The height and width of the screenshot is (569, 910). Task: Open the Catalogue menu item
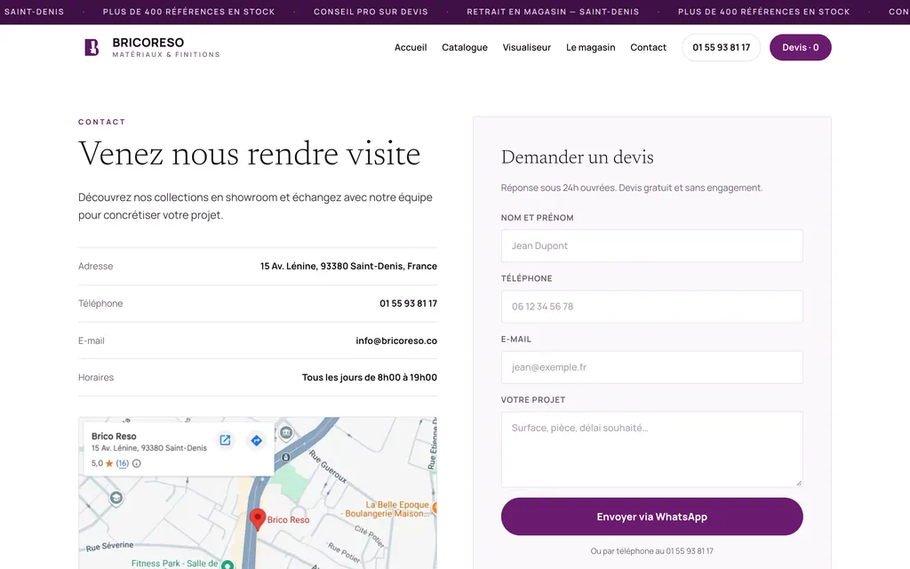coord(464,48)
